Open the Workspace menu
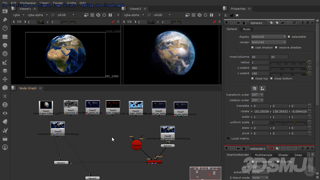 [x=28, y=3]
